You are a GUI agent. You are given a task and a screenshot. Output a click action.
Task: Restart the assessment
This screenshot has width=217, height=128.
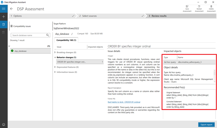(x=199, y=9)
